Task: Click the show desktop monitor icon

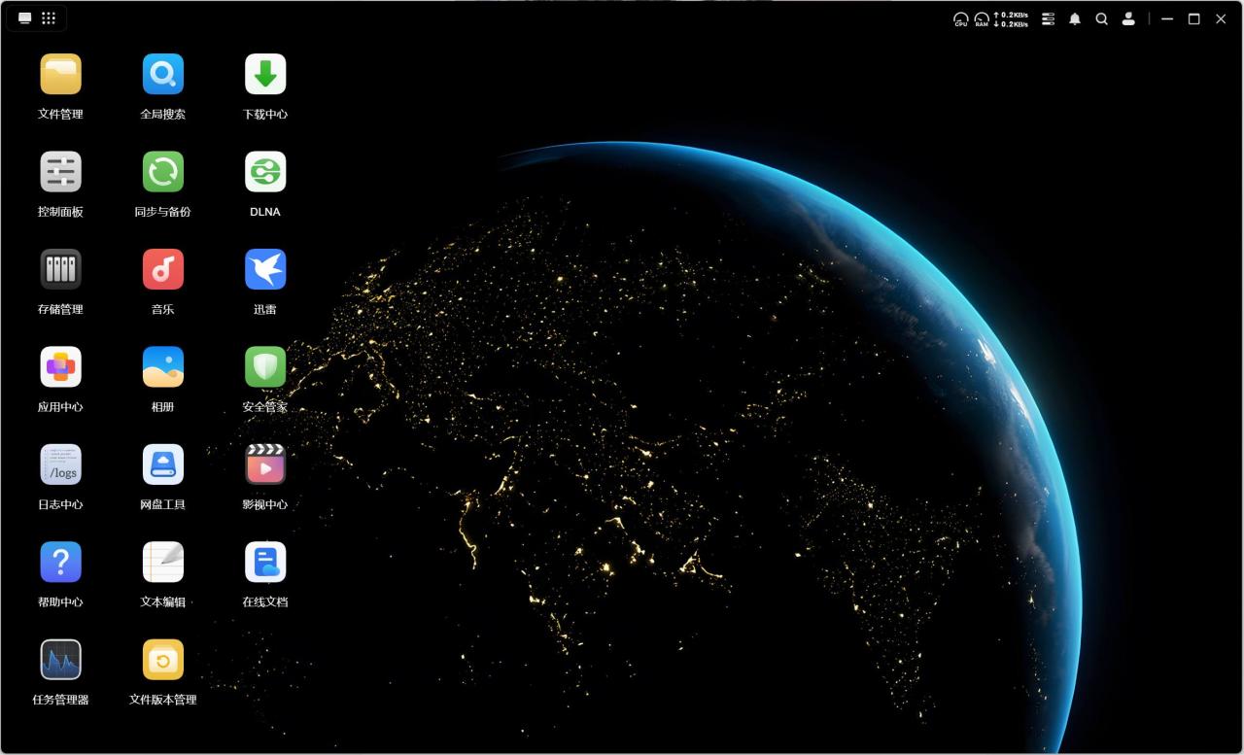Action: coord(24,18)
